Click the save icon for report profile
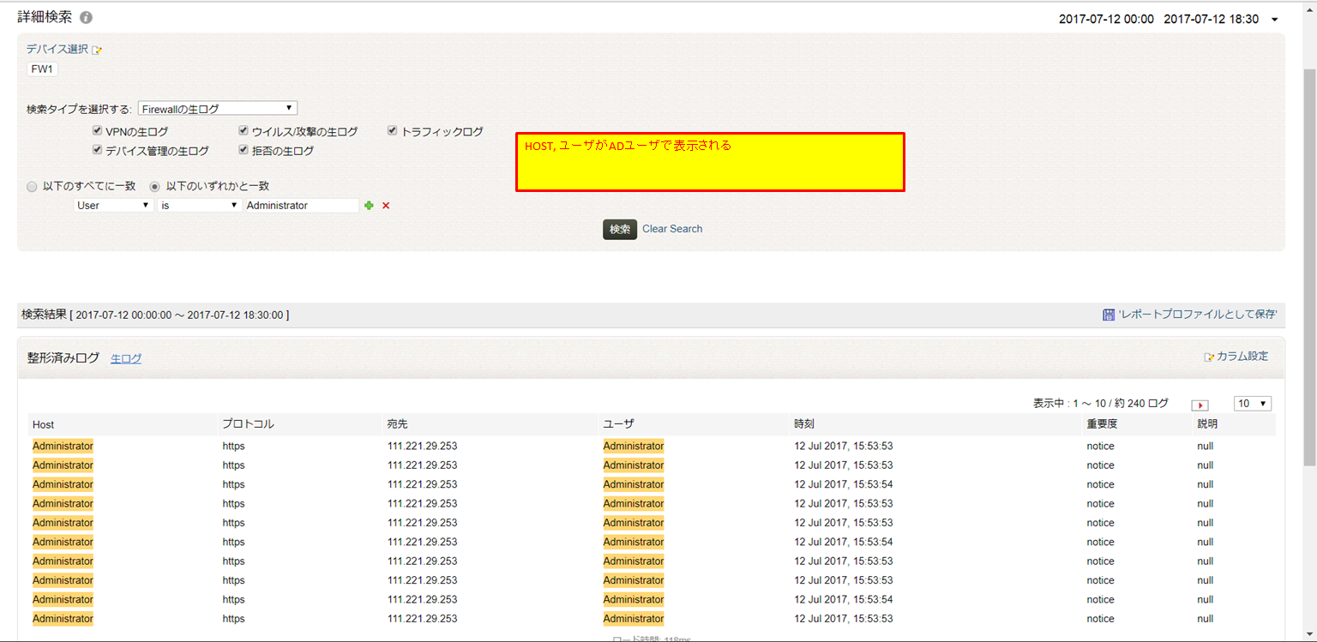1317x642 pixels. (x=1108, y=315)
